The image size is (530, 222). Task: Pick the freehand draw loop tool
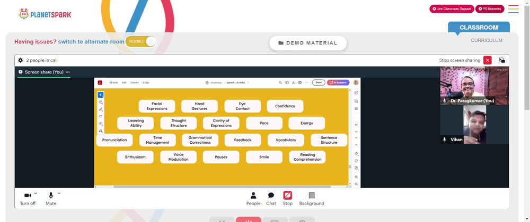coord(101,116)
